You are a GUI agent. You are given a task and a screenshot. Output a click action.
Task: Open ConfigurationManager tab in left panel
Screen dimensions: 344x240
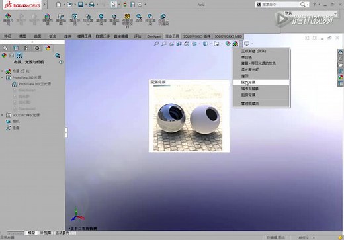[26, 48]
